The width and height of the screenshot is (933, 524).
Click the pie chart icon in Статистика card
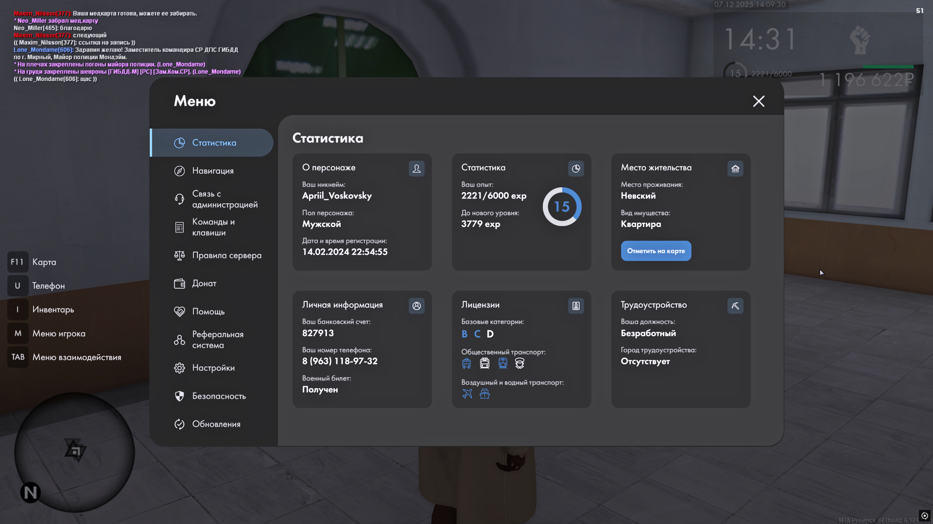576,168
